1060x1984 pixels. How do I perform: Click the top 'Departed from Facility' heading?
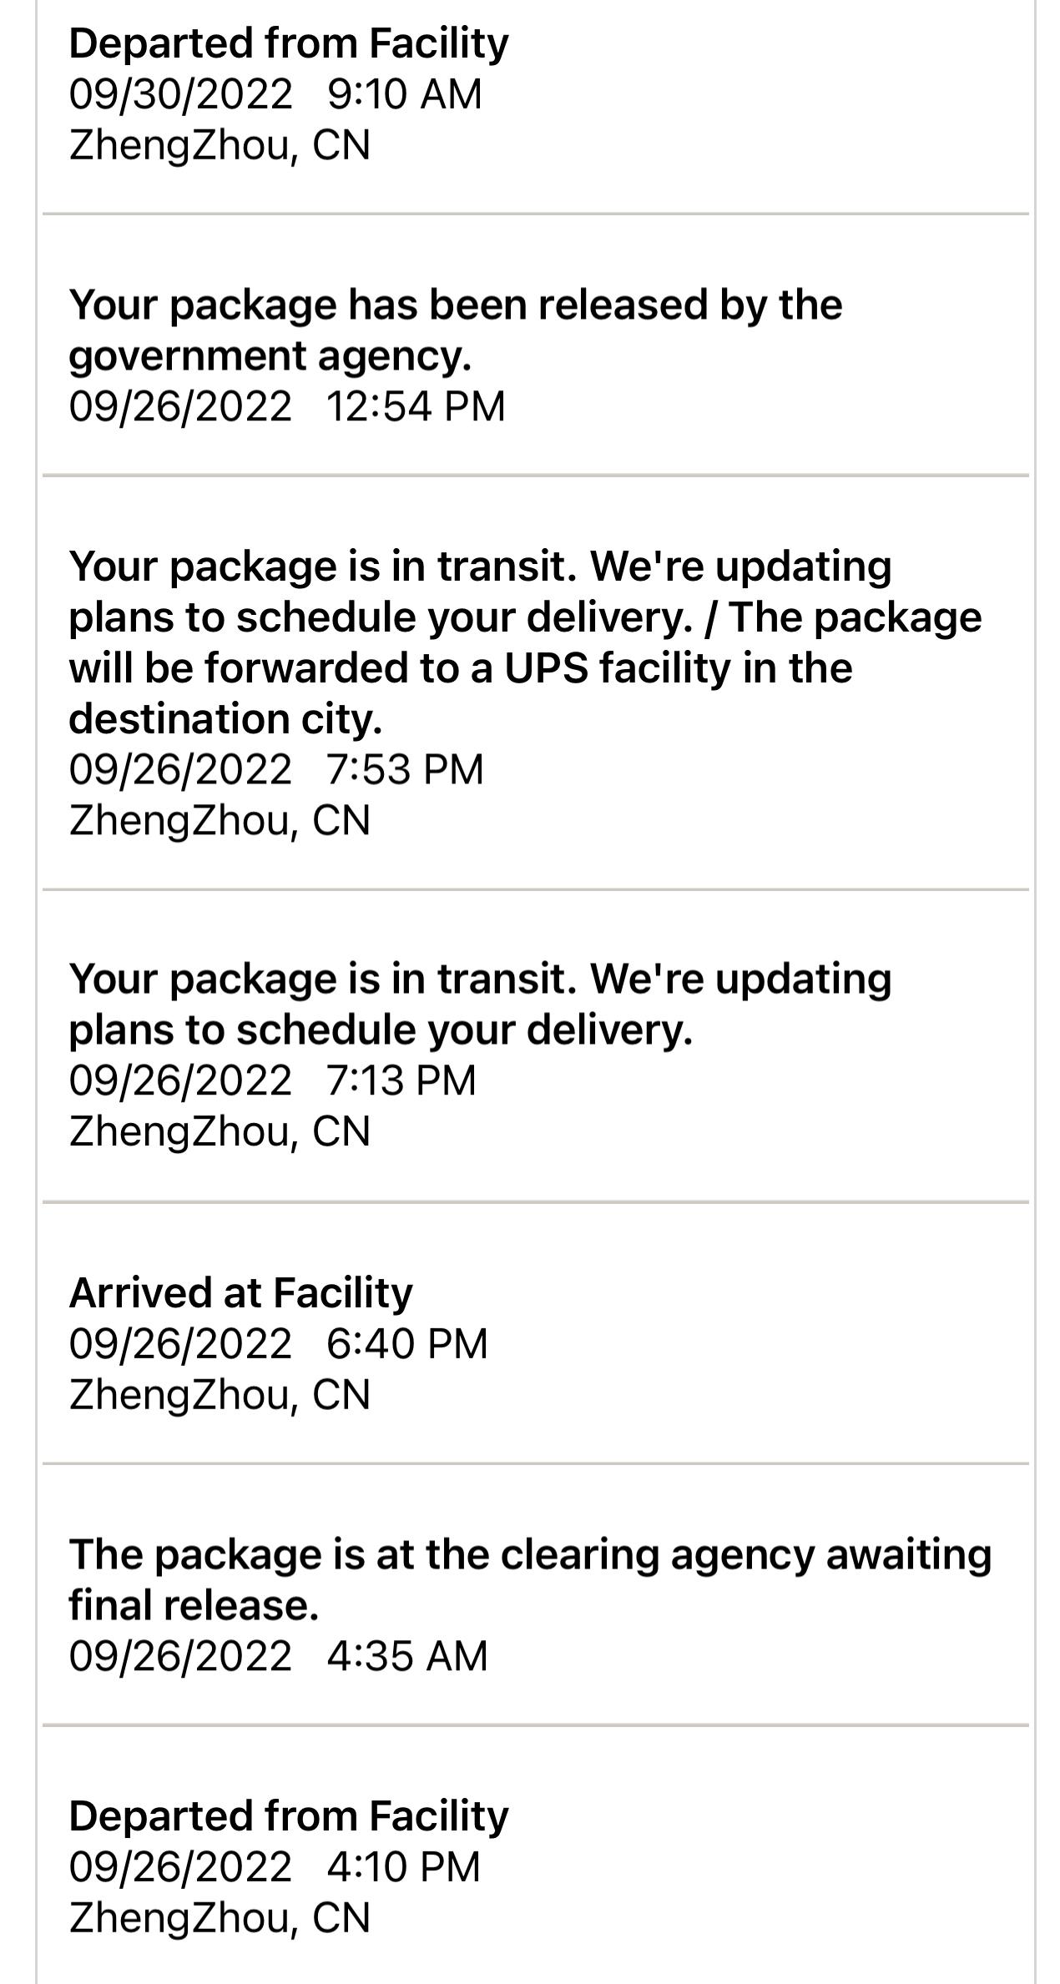288,43
